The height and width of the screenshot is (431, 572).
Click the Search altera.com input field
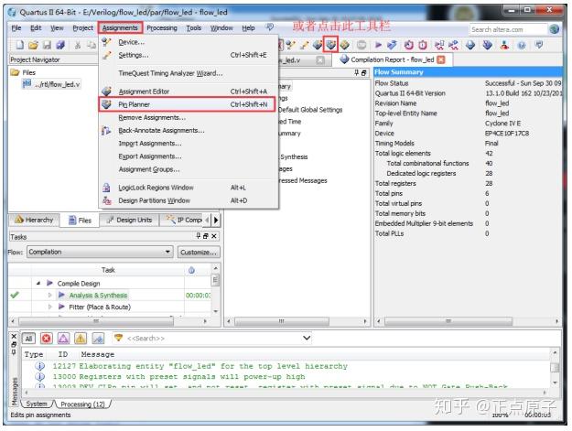tap(509, 29)
